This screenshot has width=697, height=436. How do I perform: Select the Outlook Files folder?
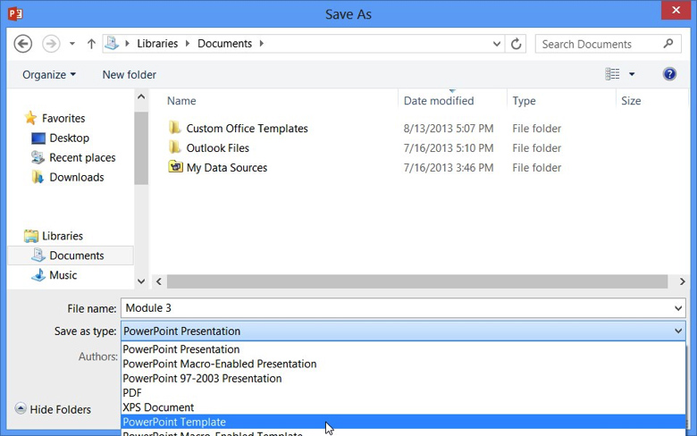(x=217, y=148)
